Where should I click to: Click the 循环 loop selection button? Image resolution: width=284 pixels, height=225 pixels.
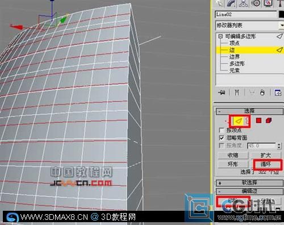pyautogui.click(x=266, y=164)
